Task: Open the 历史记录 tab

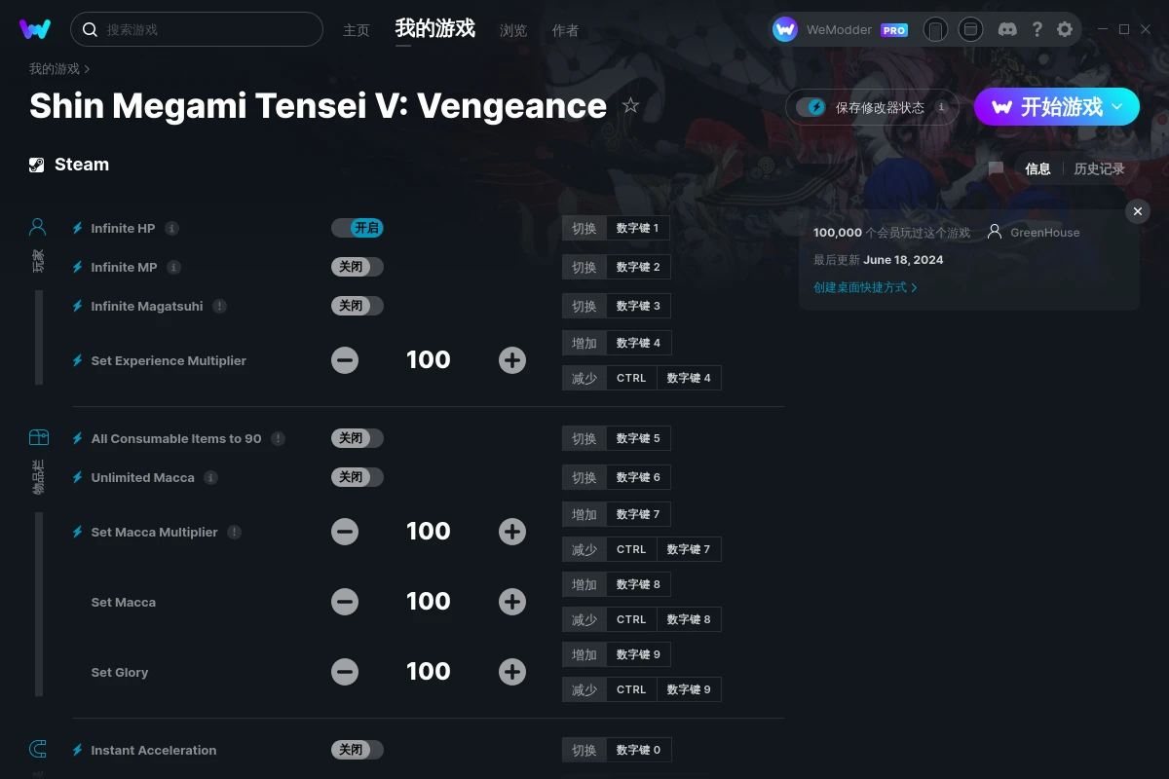Action: 1099,168
